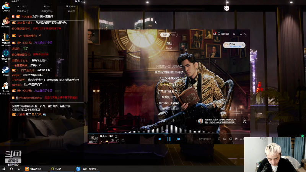Image resolution: width=306 pixels, height=172 pixels.
Task: Open the QQ游戏 desktop shortcut
Action: [6, 6]
